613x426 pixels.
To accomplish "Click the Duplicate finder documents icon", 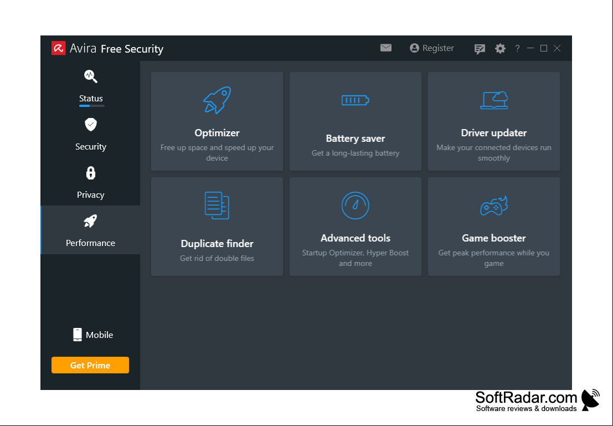I will point(217,206).
